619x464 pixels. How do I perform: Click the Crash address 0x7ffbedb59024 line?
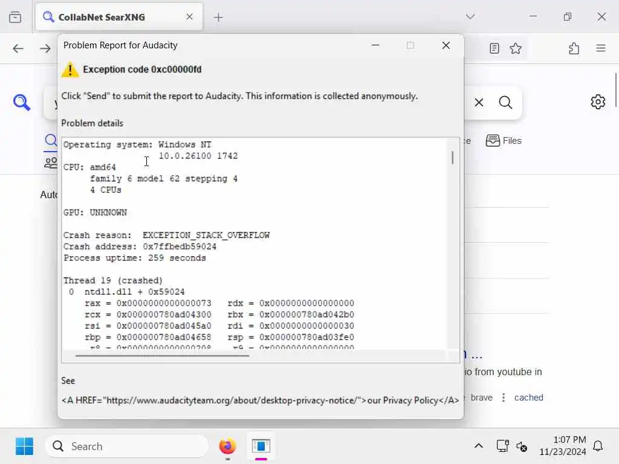(x=140, y=246)
